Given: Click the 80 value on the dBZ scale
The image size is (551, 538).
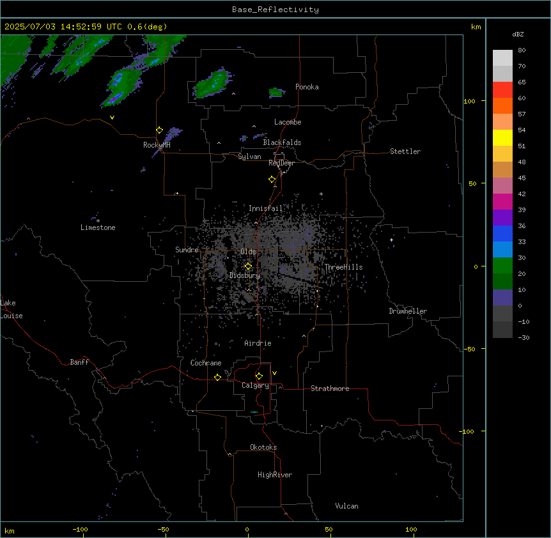Looking at the screenshot, I should 522,50.
